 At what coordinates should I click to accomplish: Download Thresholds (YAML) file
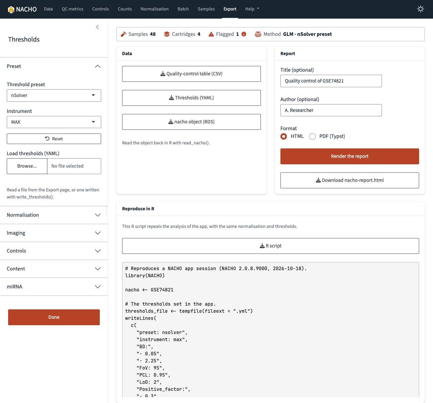(191, 98)
